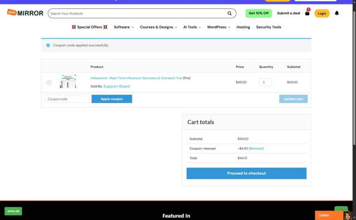Click the search magnifier icon
Image resolution: width=356 pixels, height=220 pixels.
[230, 13]
